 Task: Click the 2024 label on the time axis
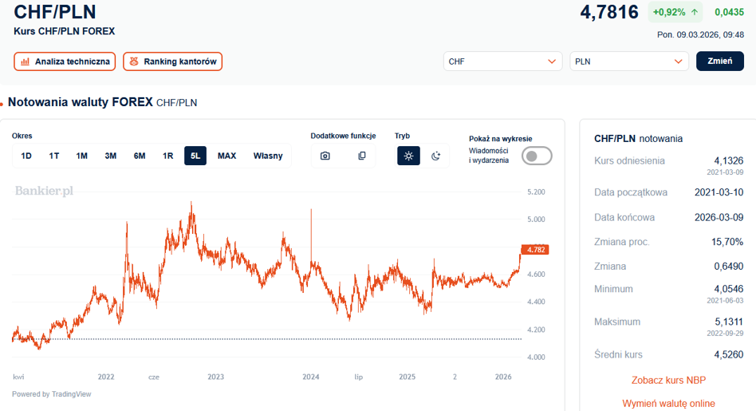310,377
